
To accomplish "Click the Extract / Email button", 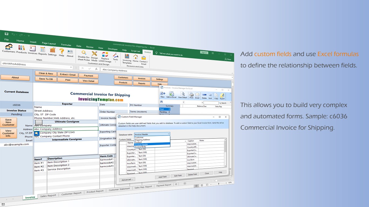I will (x=68, y=75).
